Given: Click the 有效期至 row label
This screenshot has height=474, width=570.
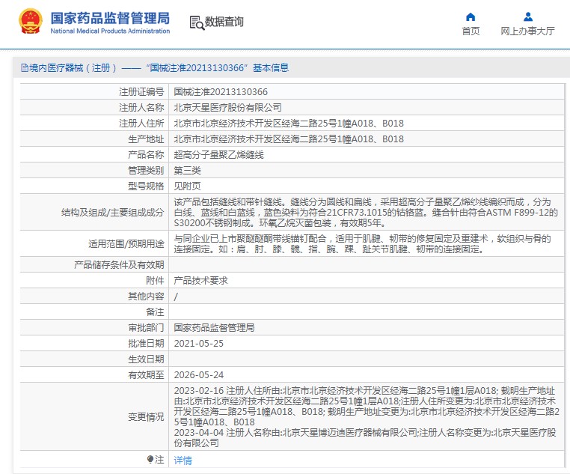Looking at the screenshot, I should [x=146, y=374].
